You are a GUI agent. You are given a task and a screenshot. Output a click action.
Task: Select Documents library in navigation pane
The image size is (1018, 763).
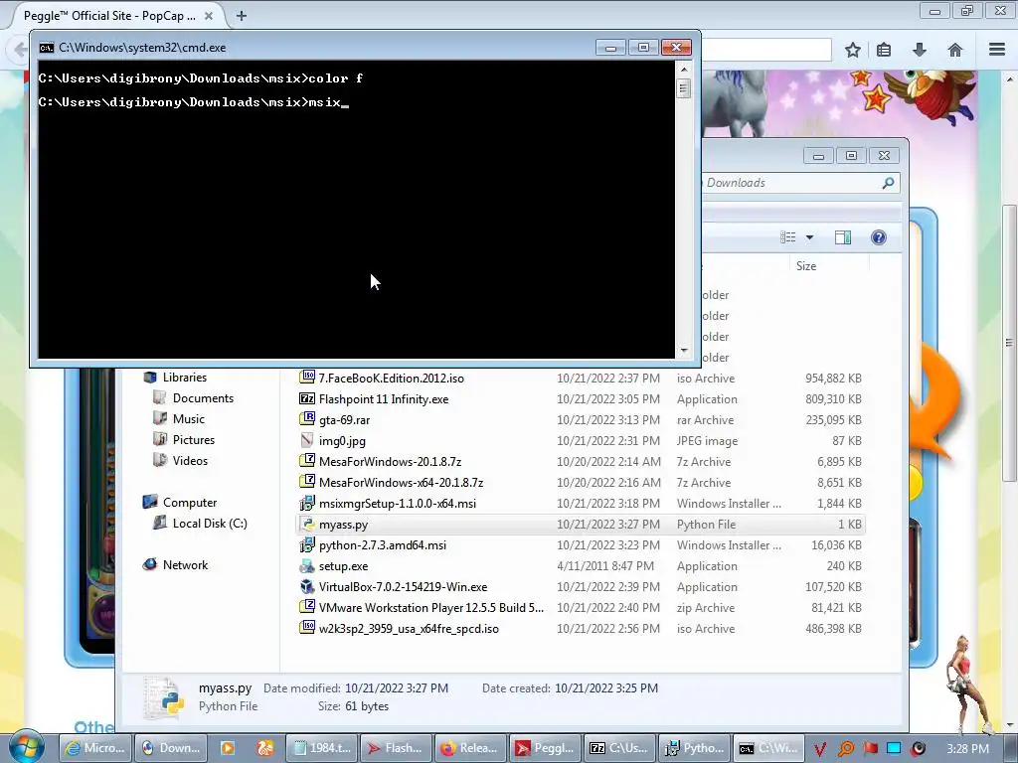pos(203,397)
